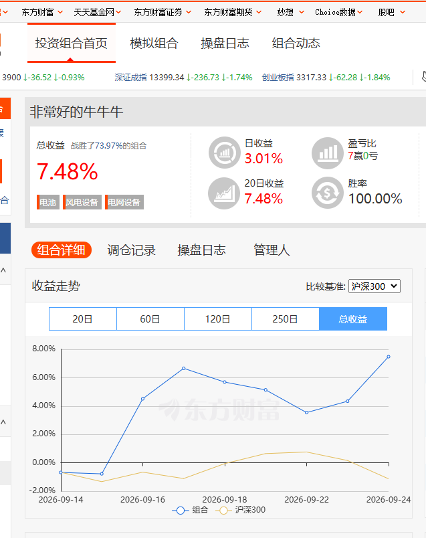426x538 pixels.
Task: Go to the 投资组合首页 tab
Action: pyautogui.click(x=72, y=43)
